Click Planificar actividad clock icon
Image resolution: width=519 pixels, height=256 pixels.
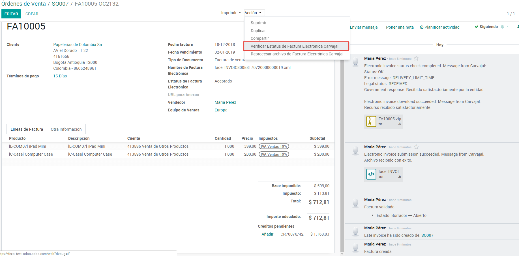click(422, 27)
